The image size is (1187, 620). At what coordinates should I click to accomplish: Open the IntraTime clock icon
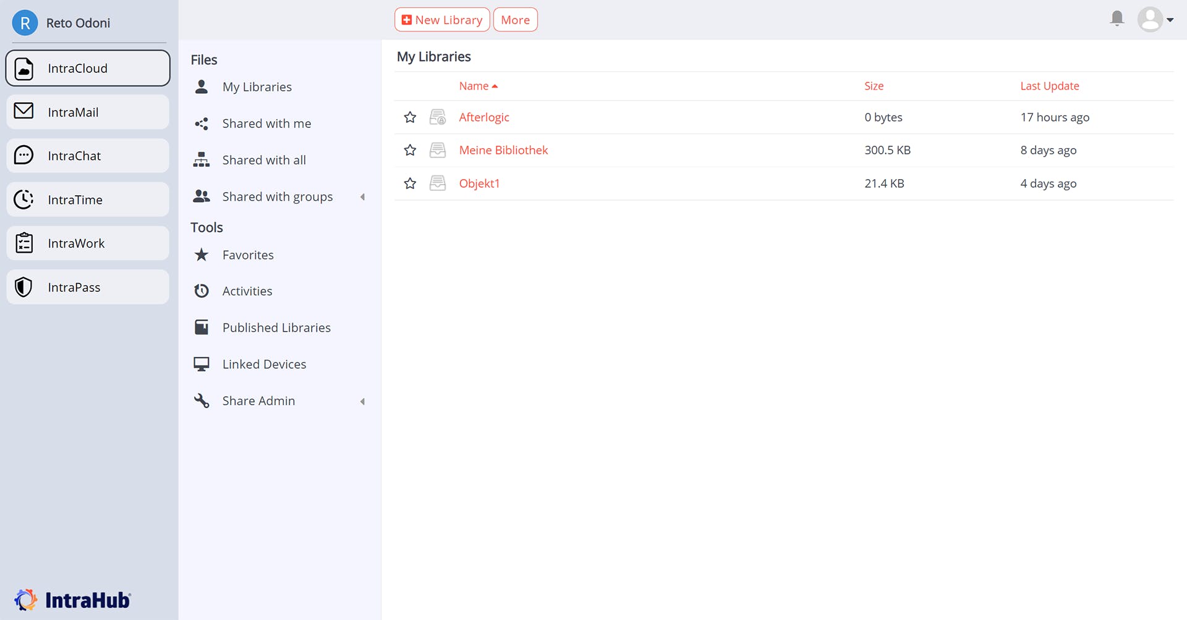click(23, 199)
